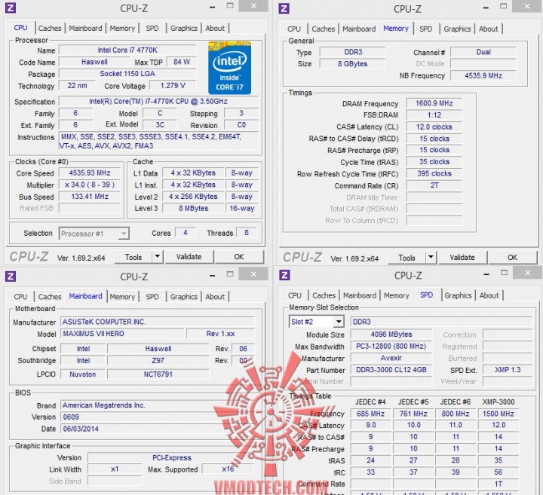Click OK button in CPU window
This screenshot has width=543, height=495.
click(x=239, y=257)
